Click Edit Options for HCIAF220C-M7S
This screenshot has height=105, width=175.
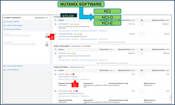[75, 31]
